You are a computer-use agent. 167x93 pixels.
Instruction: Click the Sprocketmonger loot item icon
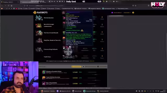click(x=64, y=23)
